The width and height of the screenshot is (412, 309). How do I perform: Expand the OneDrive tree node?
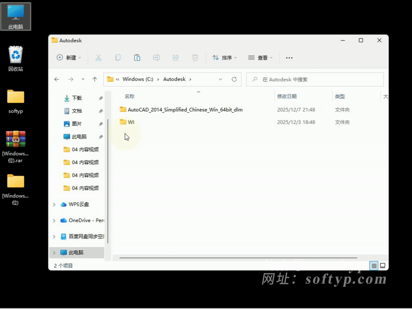(x=54, y=220)
